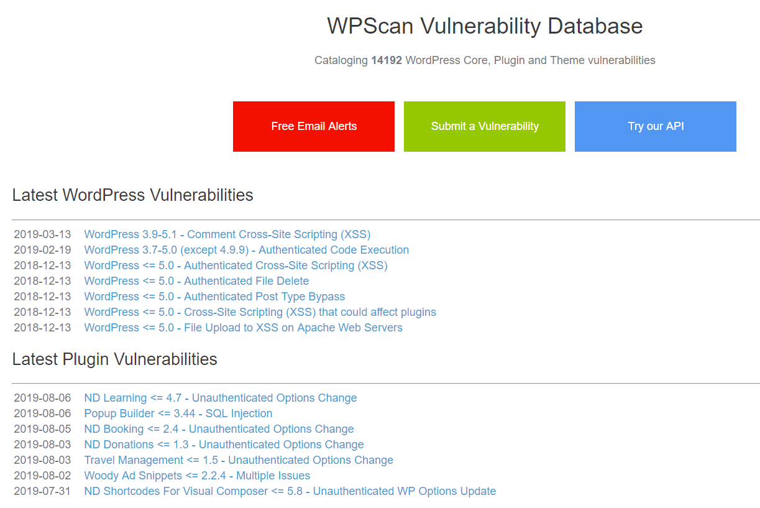The height and width of the screenshot is (508, 760).
Task: Open File Upload to XSS on Apache link
Action: 244,328
